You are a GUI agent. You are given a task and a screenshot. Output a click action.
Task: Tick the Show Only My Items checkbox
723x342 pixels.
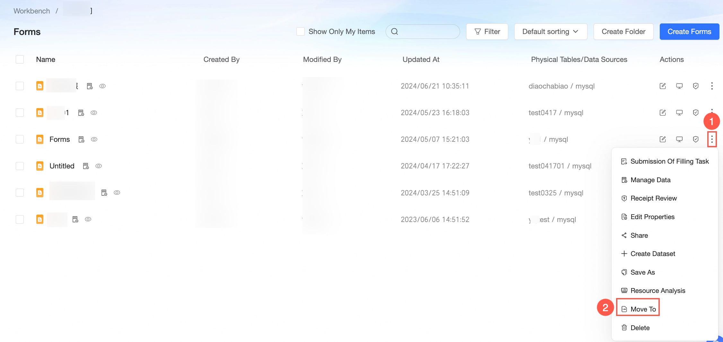point(301,31)
